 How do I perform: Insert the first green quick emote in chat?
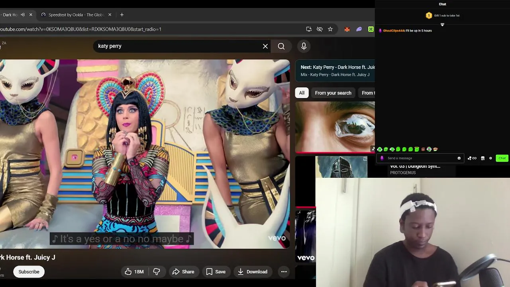tap(380, 149)
